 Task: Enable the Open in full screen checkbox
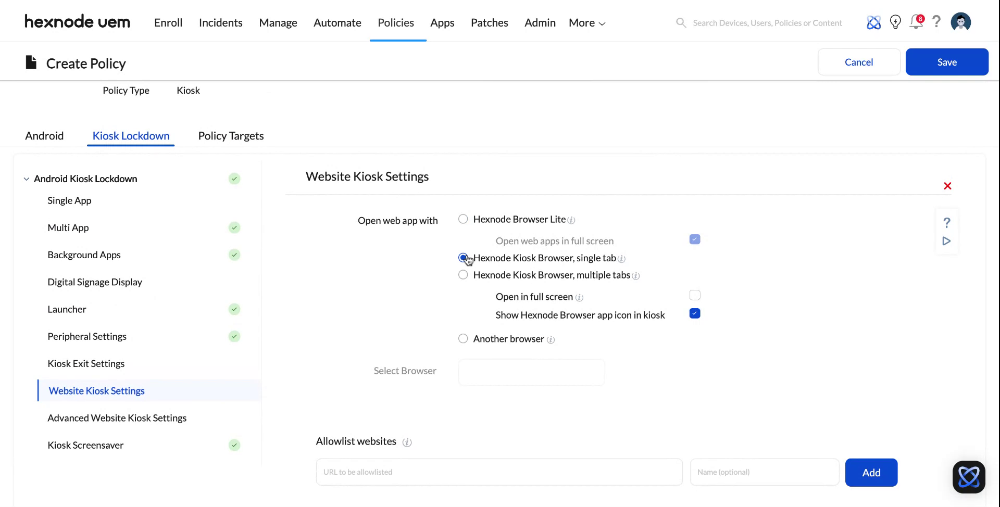[x=694, y=295]
